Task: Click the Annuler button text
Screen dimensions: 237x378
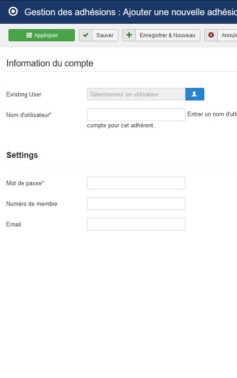Action: (229, 35)
